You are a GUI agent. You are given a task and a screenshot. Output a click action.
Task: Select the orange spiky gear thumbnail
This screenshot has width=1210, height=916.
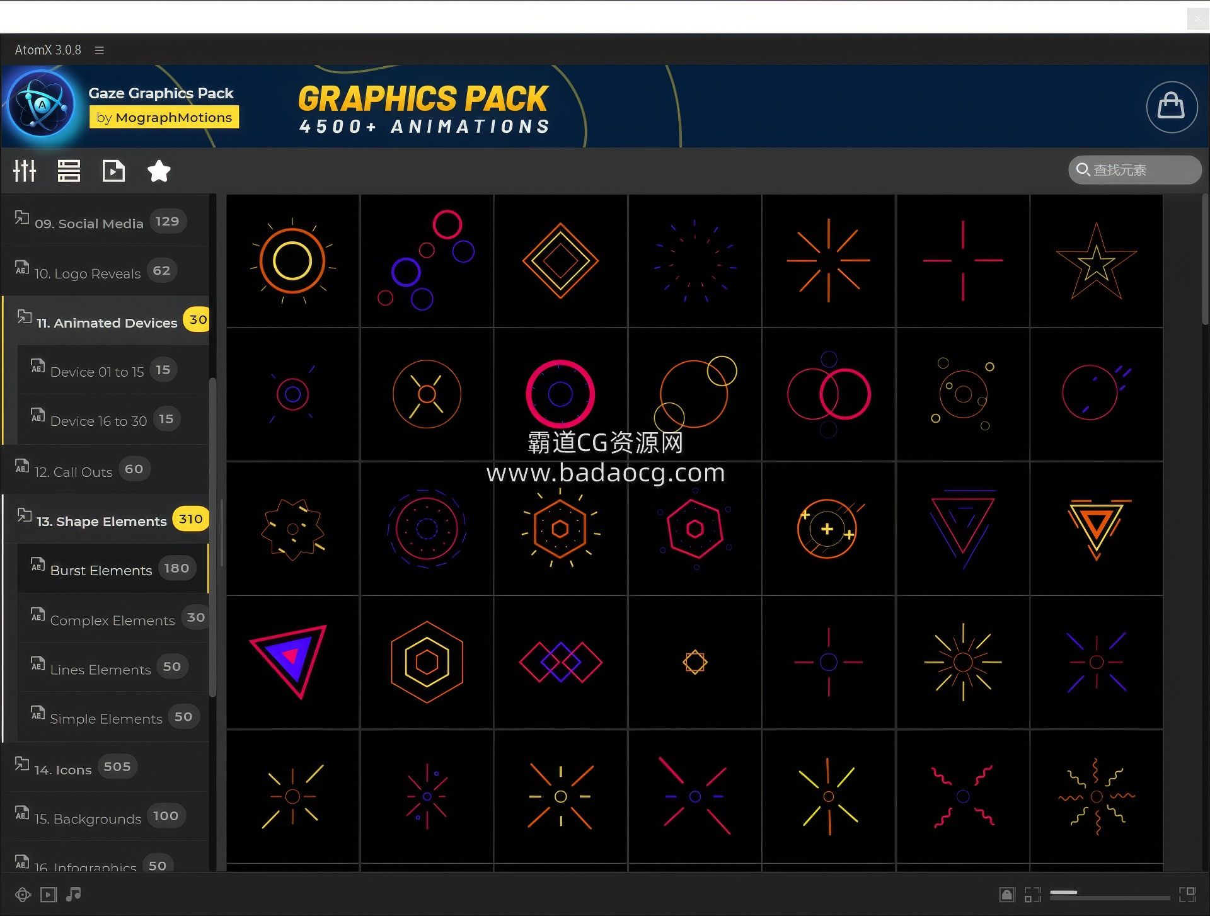pos(292,529)
